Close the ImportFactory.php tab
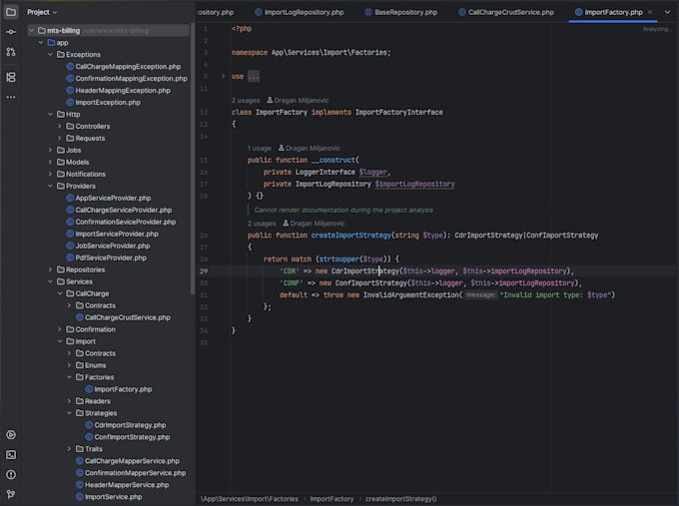 pyautogui.click(x=650, y=12)
